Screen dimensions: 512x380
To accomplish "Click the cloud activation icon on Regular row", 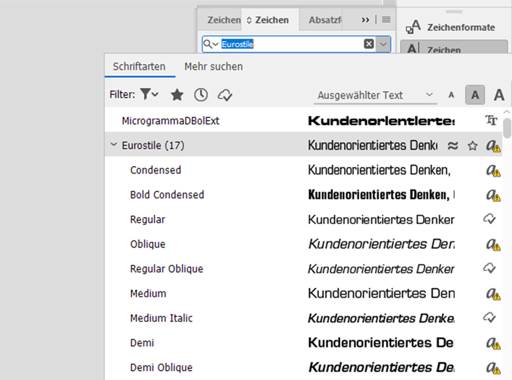I will [x=490, y=219].
